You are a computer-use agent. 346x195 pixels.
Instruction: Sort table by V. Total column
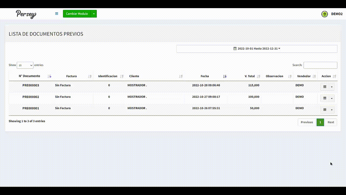[x=249, y=76]
